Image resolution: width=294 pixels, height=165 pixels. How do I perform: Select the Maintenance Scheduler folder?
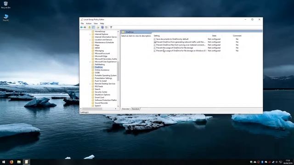point(103,43)
